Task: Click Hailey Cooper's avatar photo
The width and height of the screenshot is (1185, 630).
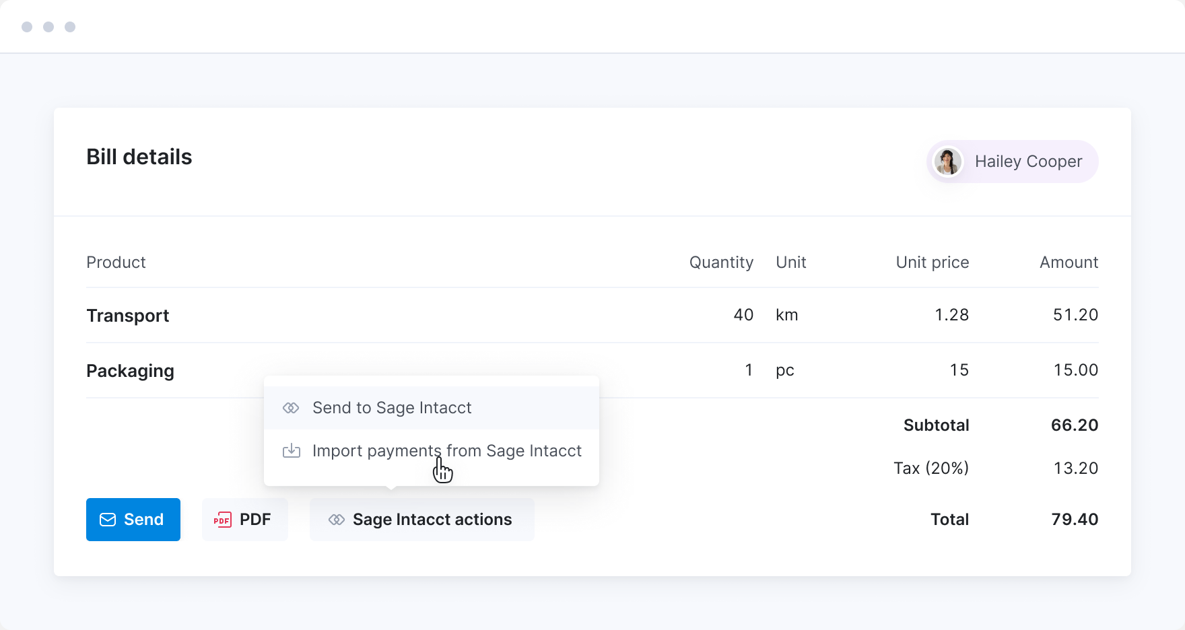Action: 948,162
